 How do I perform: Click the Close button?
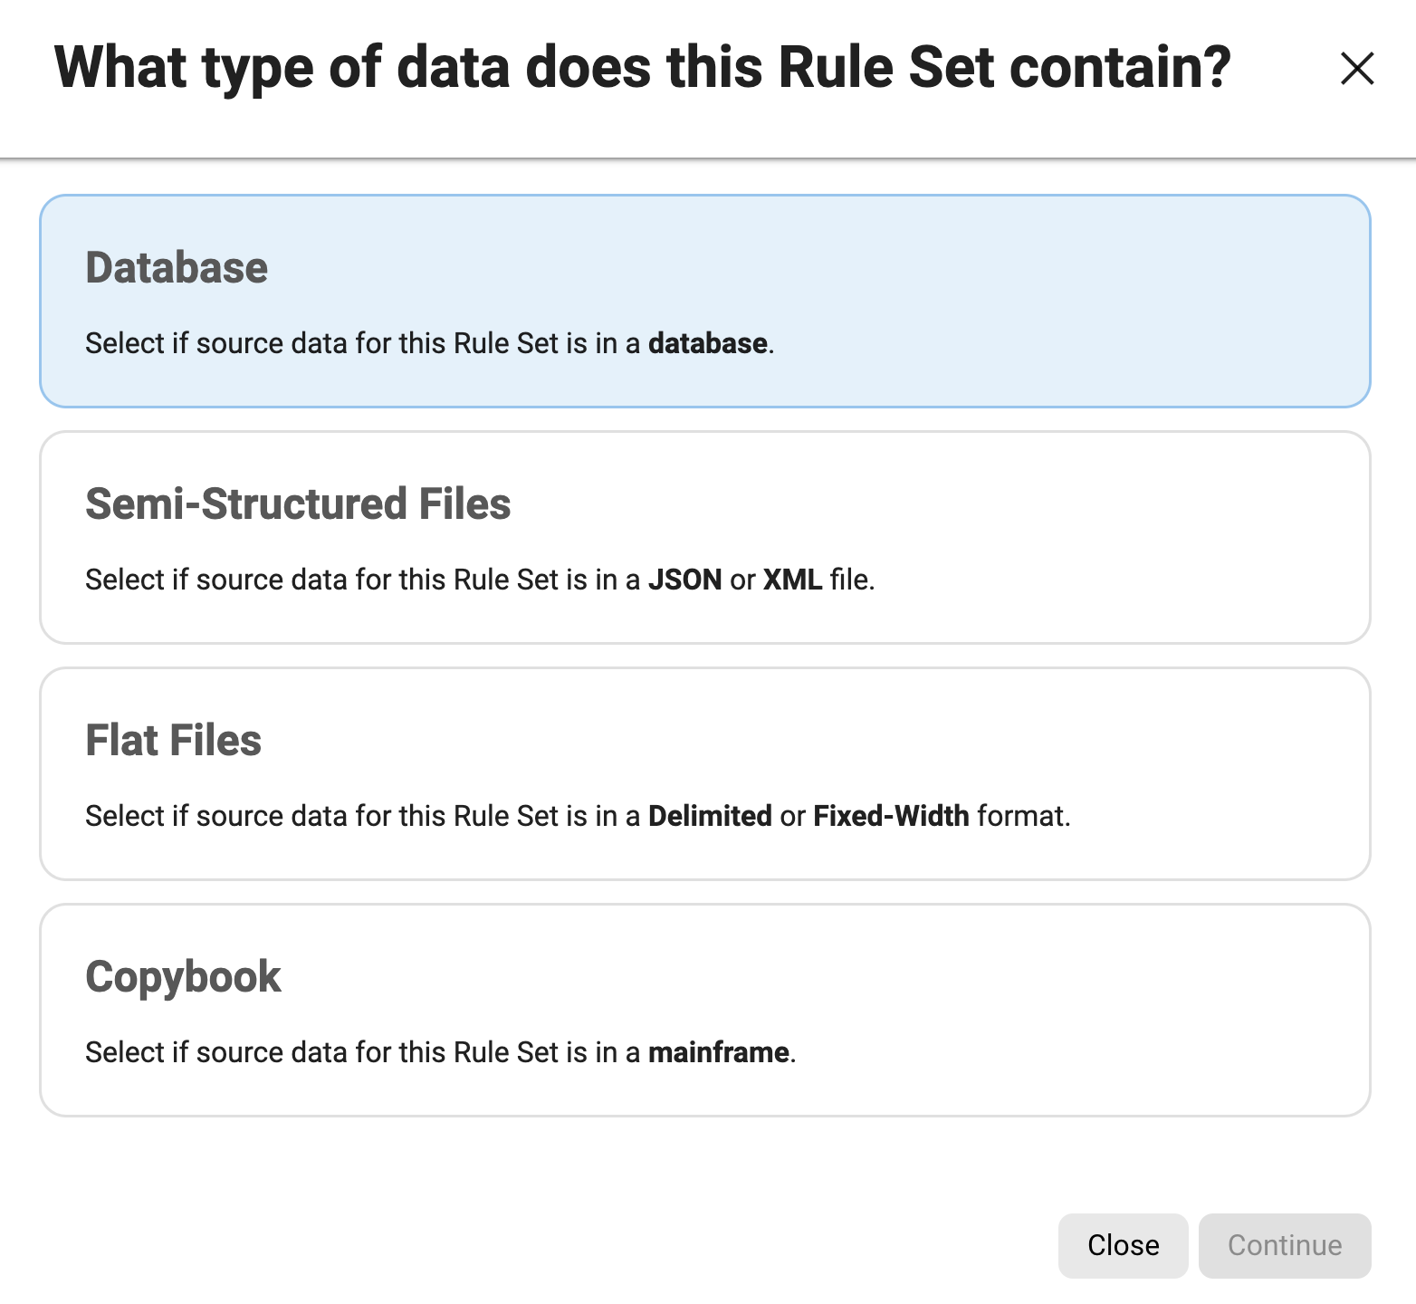coord(1123,1245)
